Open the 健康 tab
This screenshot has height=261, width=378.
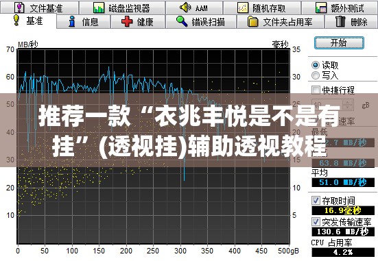tap(138, 22)
